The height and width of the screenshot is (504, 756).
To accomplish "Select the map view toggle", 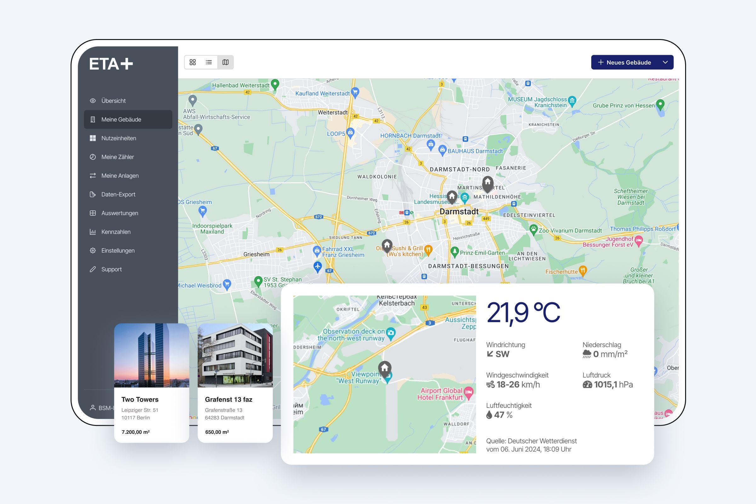I will (225, 62).
